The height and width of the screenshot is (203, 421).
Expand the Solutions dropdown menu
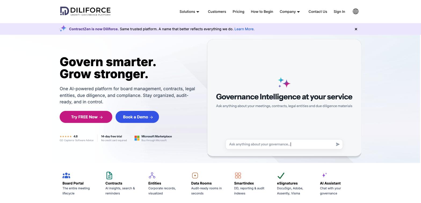[189, 12]
